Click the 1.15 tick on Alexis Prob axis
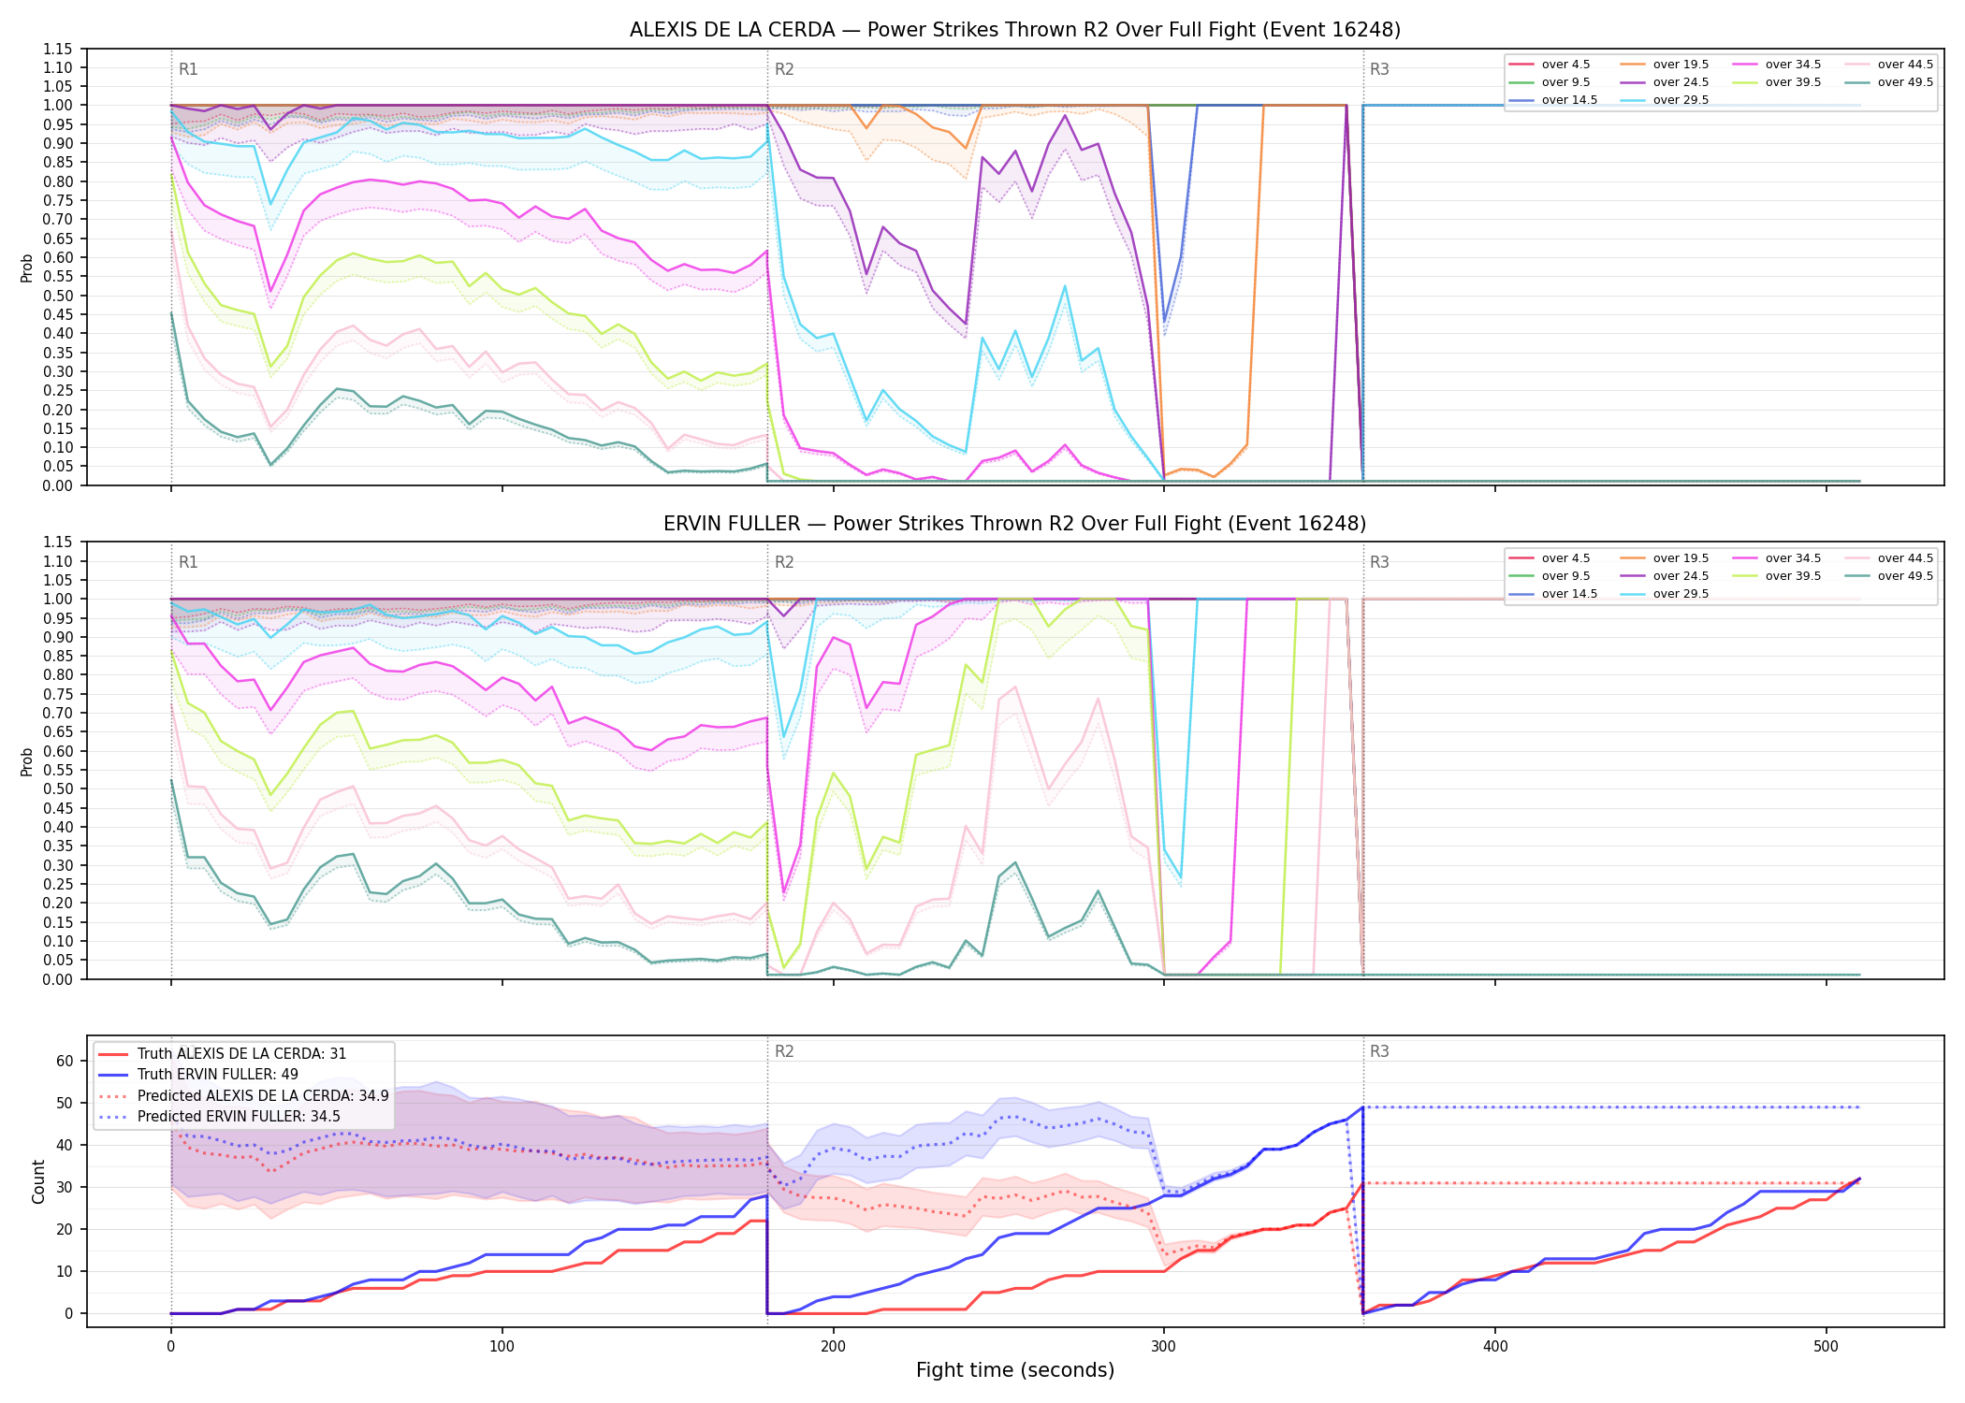This screenshot has height=1403, width=1965. [58, 49]
